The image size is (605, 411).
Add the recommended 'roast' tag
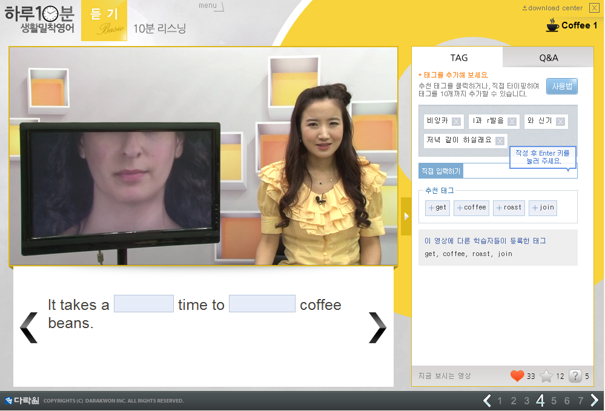click(x=509, y=208)
